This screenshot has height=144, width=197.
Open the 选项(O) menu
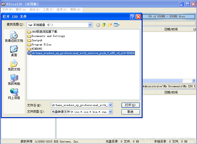(62, 10)
